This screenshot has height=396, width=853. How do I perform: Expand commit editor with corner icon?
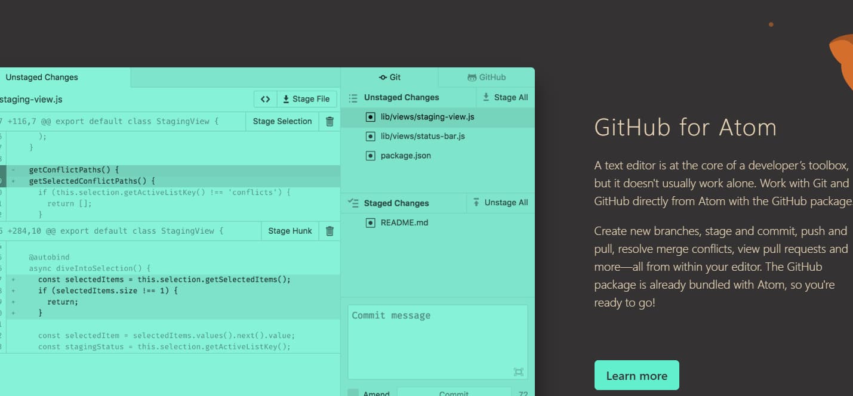point(518,372)
